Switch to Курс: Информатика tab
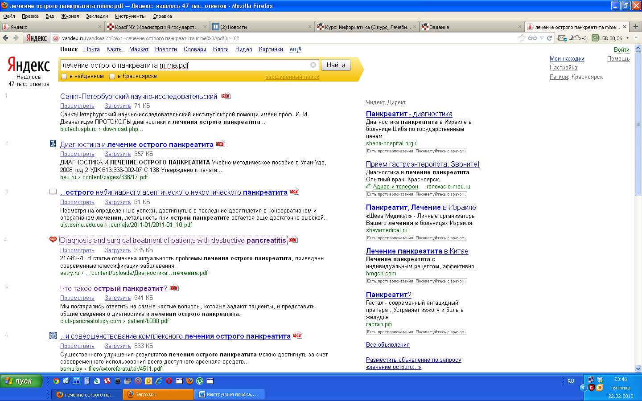The width and height of the screenshot is (642, 401). [x=366, y=27]
